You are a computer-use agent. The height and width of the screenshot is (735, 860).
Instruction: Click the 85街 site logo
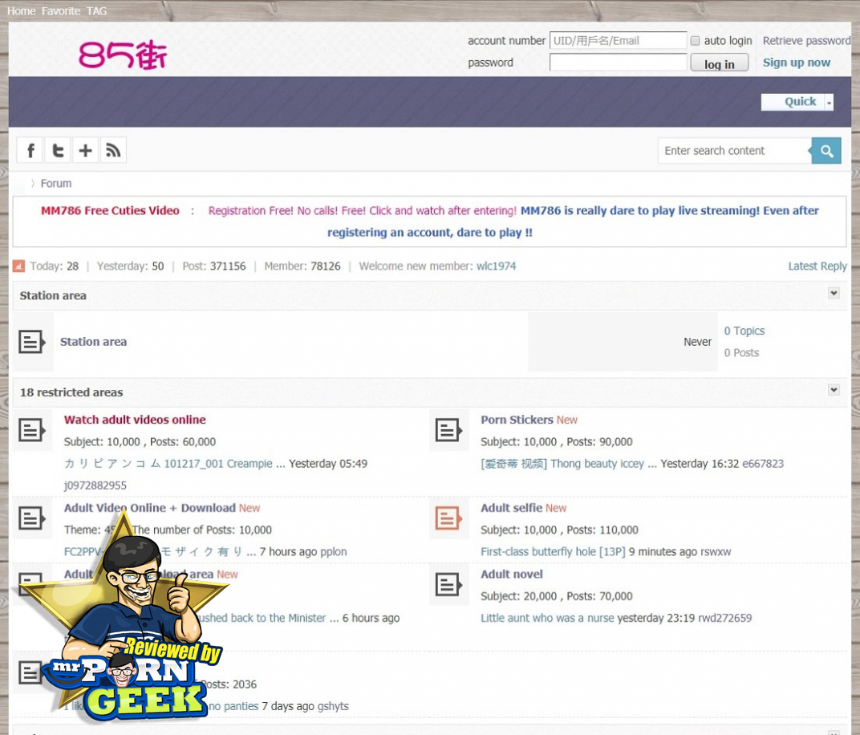(x=123, y=55)
